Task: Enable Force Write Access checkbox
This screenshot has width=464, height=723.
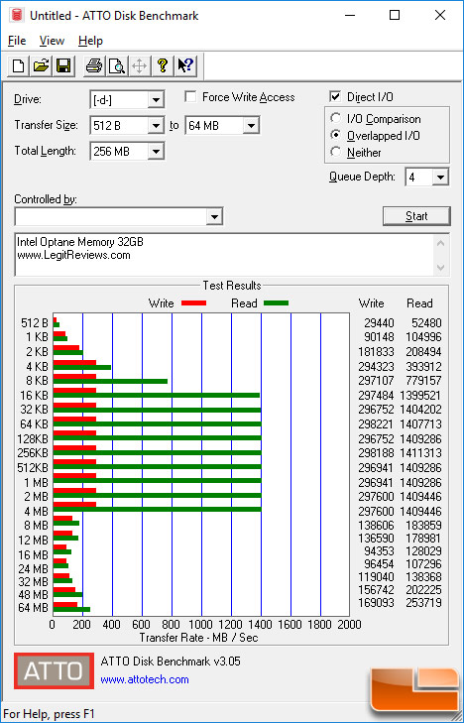Action: [190, 97]
